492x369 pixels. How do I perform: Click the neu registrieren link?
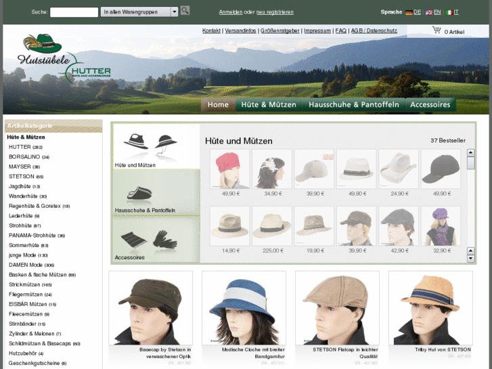tap(275, 12)
